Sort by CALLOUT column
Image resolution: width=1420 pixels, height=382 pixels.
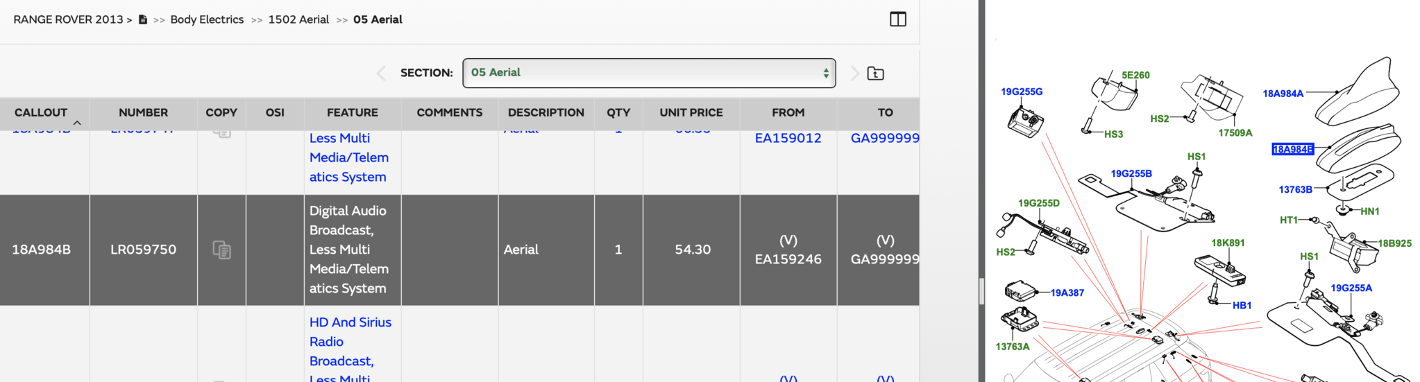(41, 112)
